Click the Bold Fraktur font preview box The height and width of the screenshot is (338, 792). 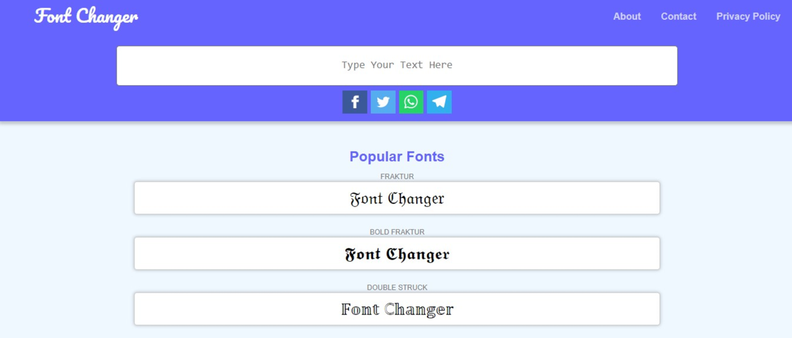[x=397, y=253]
